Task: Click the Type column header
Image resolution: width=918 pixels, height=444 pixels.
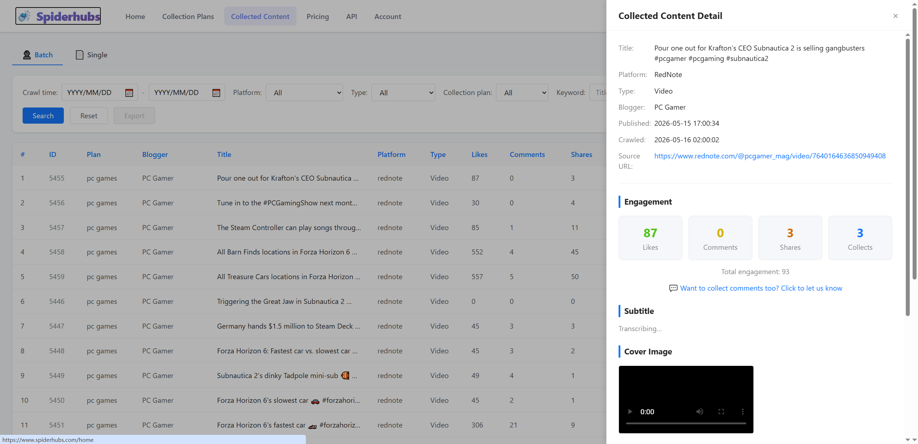Action: pyautogui.click(x=438, y=154)
